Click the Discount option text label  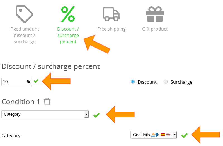point(147,82)
